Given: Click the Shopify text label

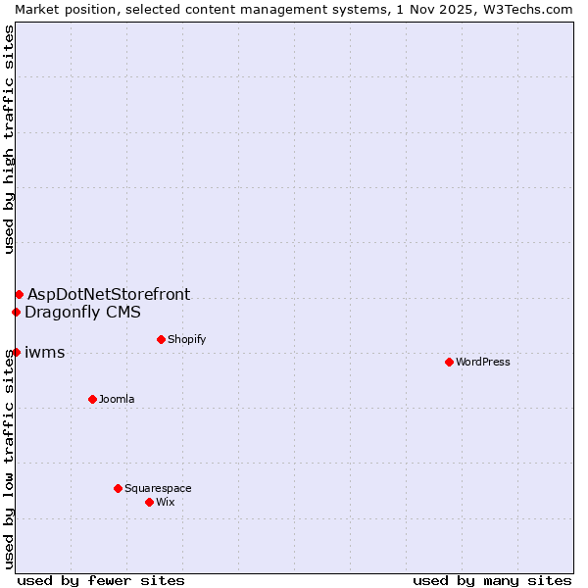Looking at the screenshot, I should tap(186, 339).
